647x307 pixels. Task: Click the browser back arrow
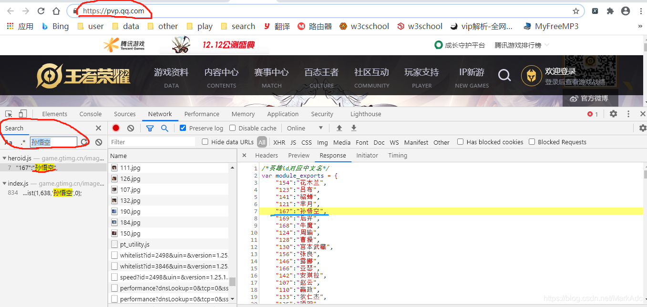pyautogui.click(x=10, y=11)
